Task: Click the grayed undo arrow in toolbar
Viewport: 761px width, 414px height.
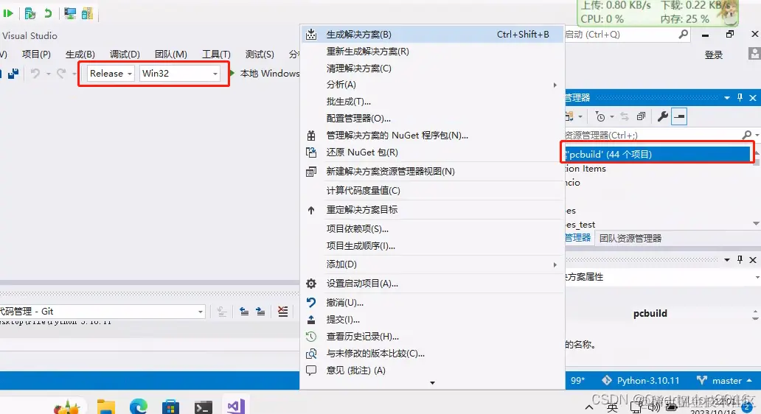Action: (x=35, y=73)
